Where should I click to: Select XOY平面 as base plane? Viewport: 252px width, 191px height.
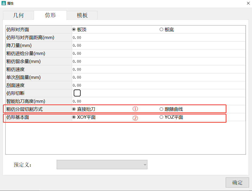(74, 117)
